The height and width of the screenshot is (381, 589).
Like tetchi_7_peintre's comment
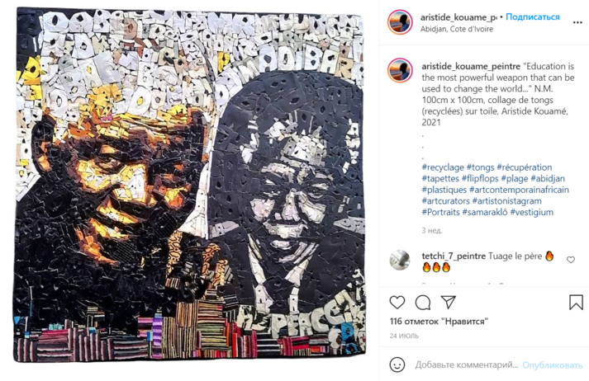(x=571, y=260)
